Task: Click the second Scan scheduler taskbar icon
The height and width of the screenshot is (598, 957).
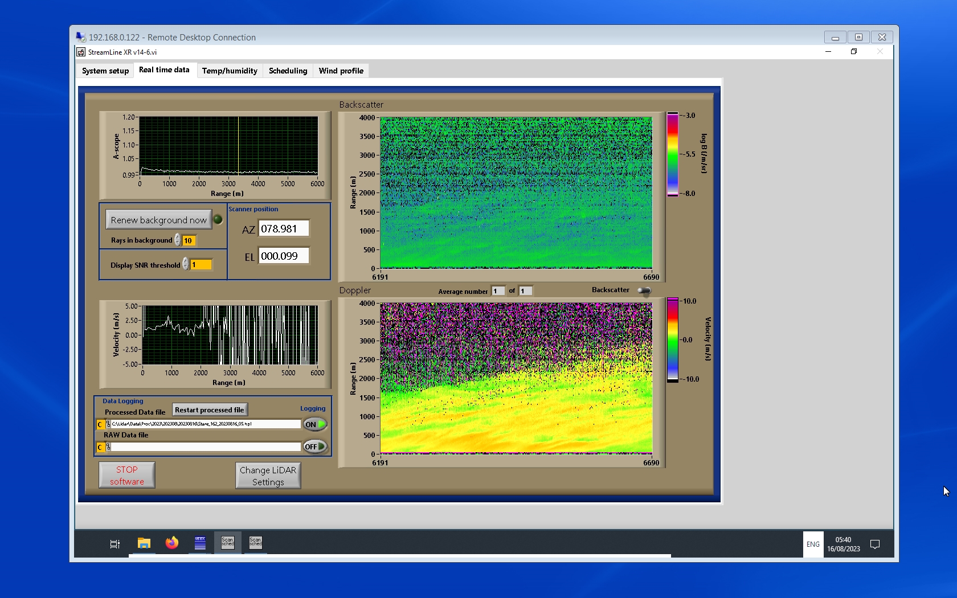Action: [x=255, y=543]
